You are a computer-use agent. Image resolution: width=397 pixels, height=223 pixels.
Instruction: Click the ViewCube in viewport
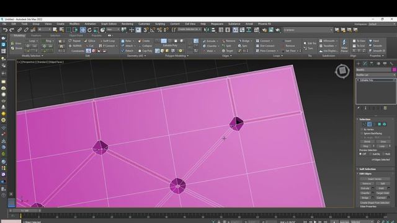[x=342, y=71]
